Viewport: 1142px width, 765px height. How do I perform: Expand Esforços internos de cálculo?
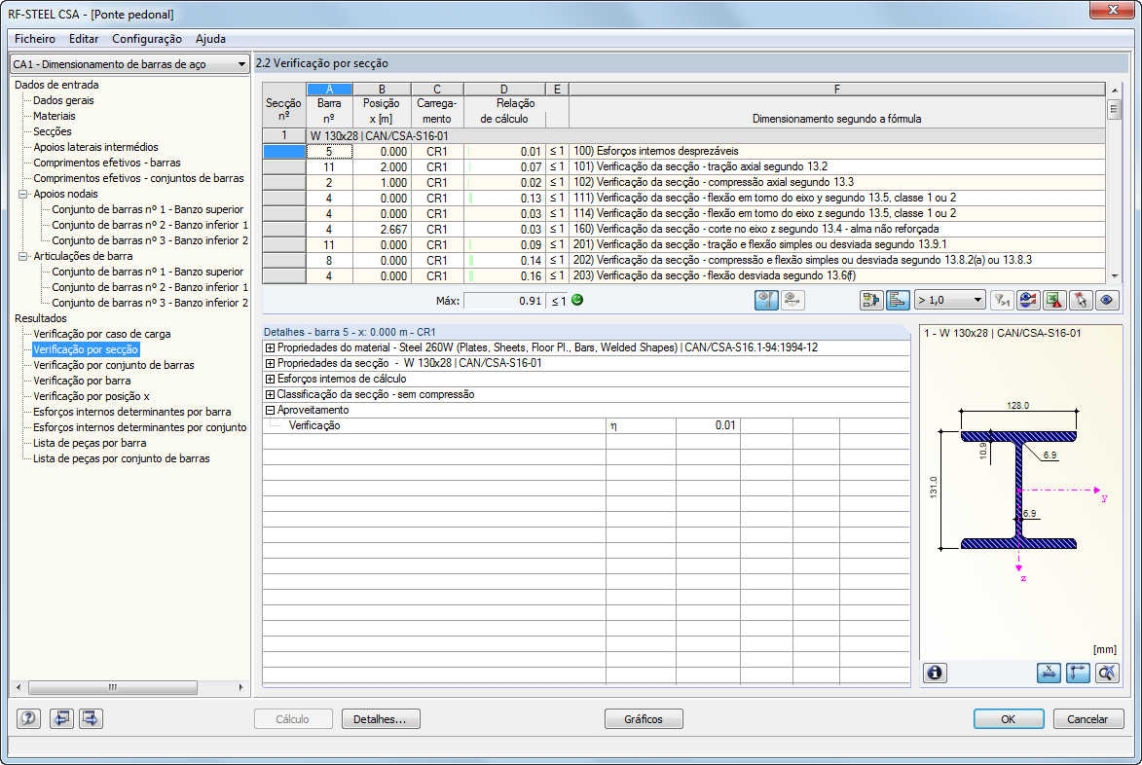271,380
